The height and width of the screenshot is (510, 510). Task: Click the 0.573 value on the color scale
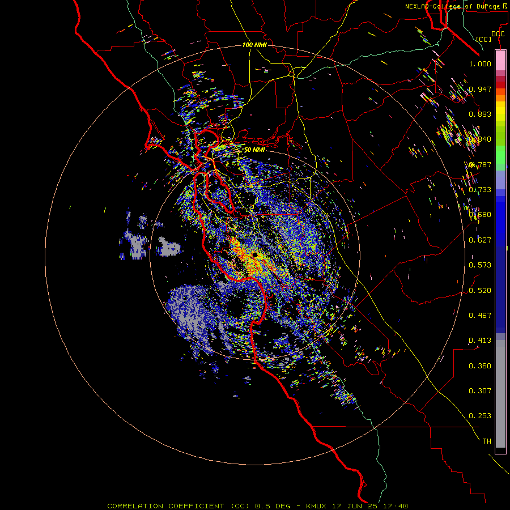pyautogui.click(x=480, y=265)
